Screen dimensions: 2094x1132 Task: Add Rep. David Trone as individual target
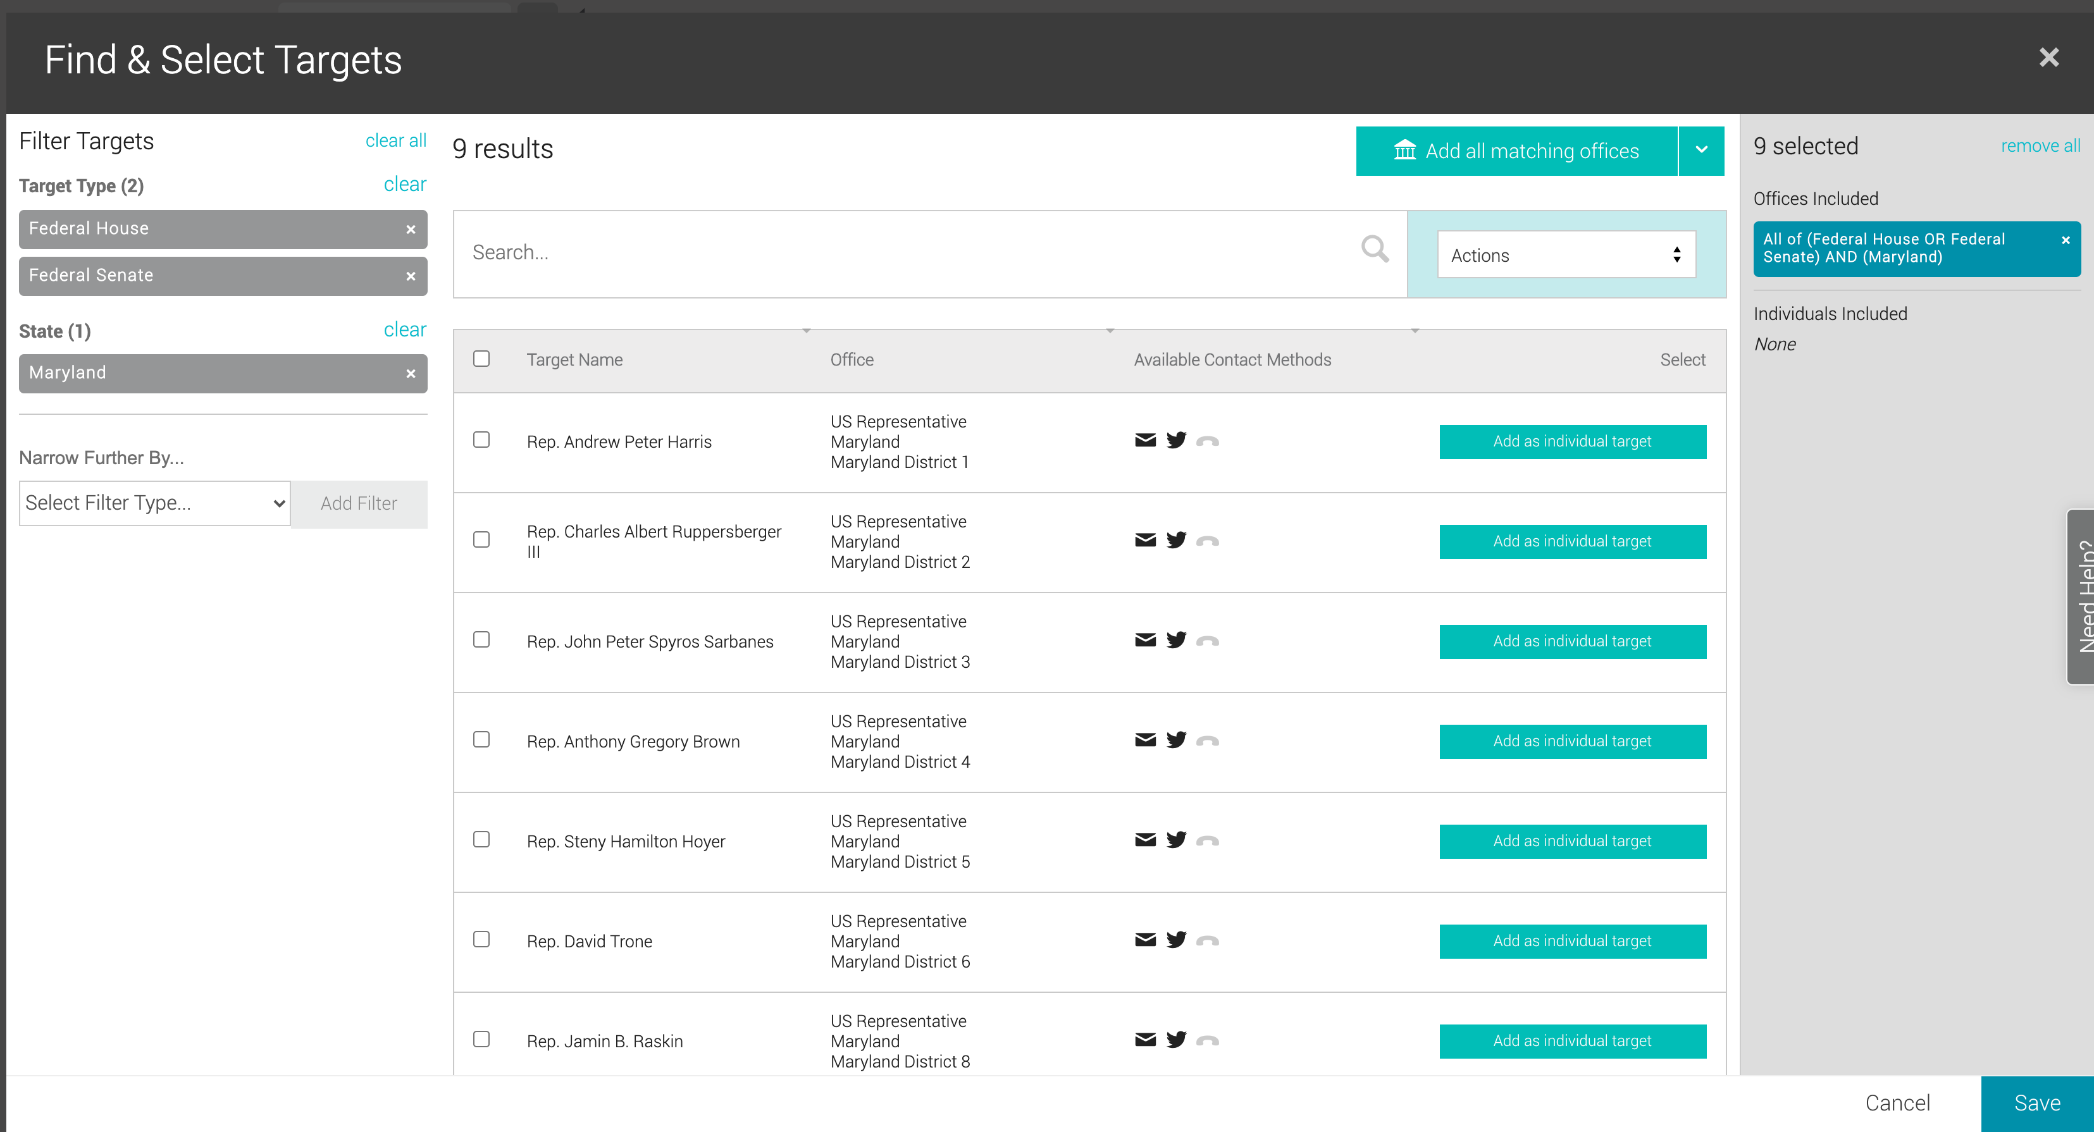(x=1572, y=941)
